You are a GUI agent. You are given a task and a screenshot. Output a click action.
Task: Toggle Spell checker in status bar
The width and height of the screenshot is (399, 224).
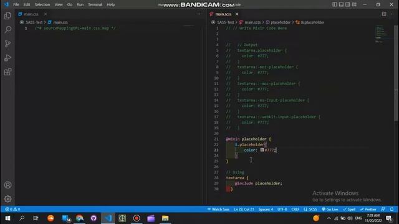click(x=349, y=209)
